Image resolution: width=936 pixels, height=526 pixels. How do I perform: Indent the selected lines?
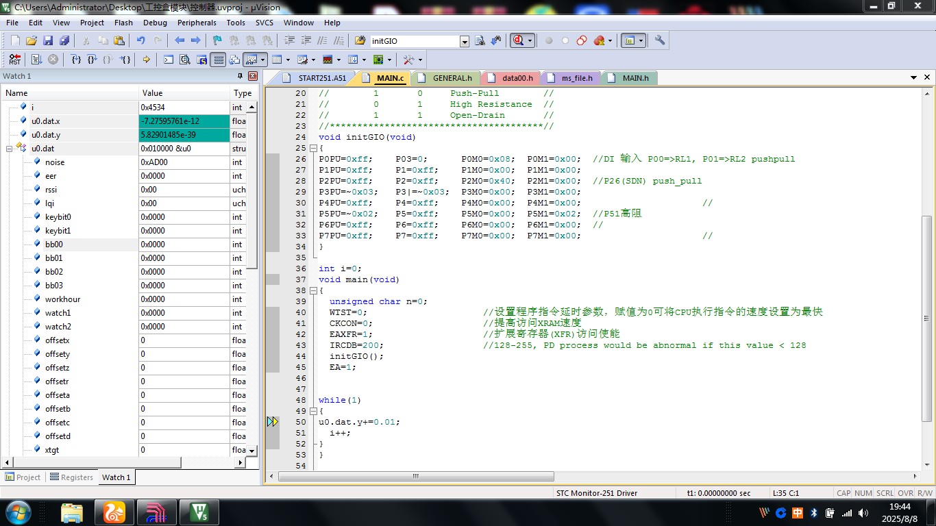pyautogui.click(x=289, y=40)
